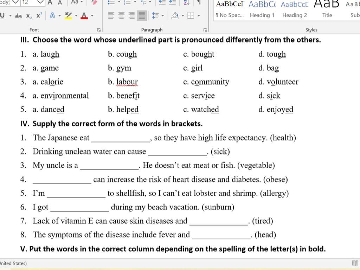
Task: Show paragraph marks pilcrow
Action: (200, 2)
